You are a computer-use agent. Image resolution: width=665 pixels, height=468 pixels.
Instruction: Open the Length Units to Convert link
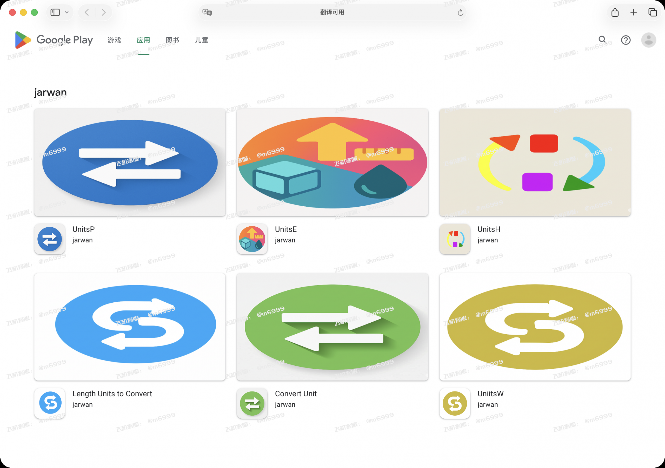click(x=112, y=394)
